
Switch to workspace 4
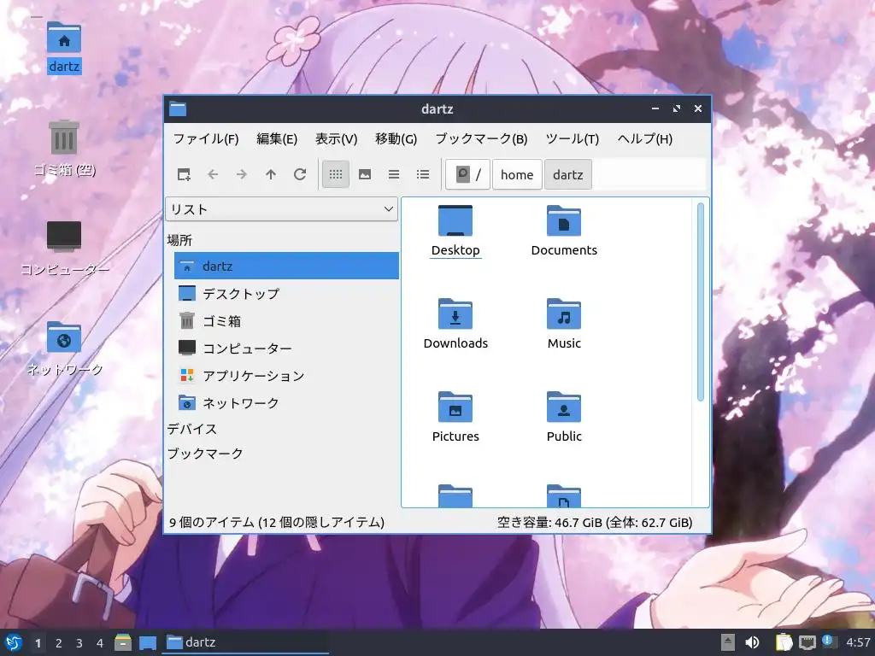(100, 643)
